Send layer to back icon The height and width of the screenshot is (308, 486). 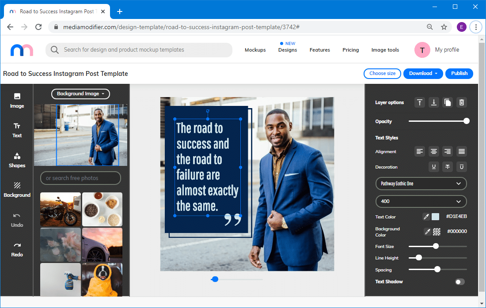click(x=434, y=102)
